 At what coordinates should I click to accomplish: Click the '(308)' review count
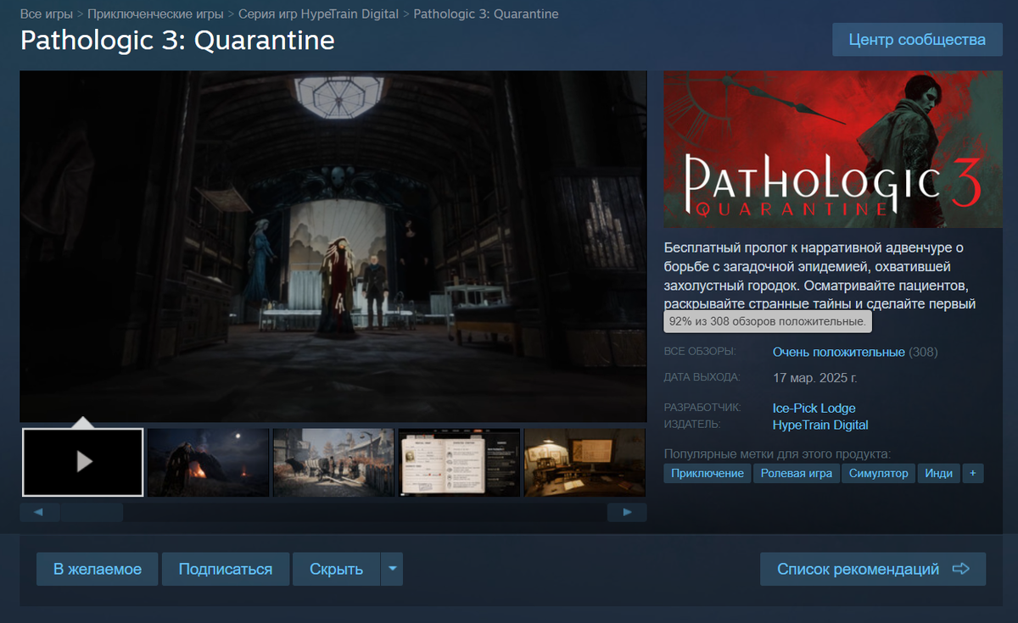coord(923,352)
